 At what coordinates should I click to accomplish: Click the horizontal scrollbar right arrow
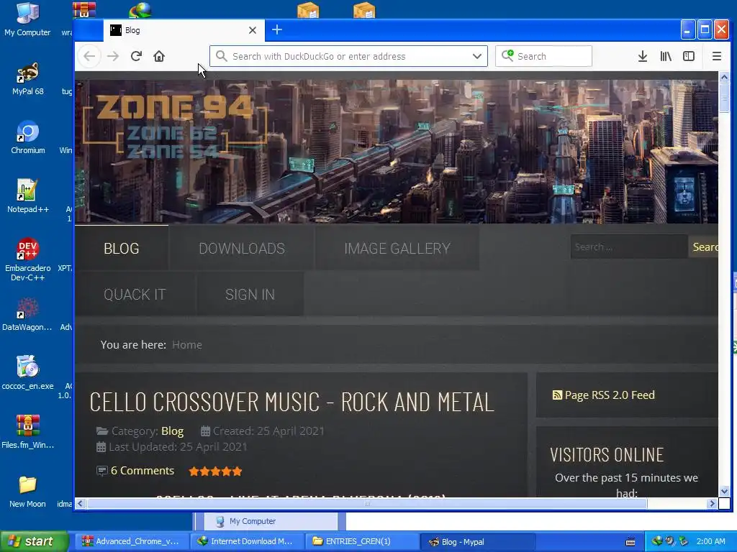(x=712, y=504)
